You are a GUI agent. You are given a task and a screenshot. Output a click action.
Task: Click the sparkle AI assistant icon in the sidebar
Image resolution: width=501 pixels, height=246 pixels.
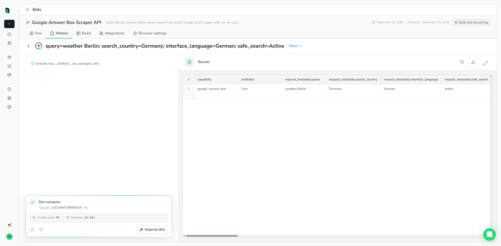9,225
